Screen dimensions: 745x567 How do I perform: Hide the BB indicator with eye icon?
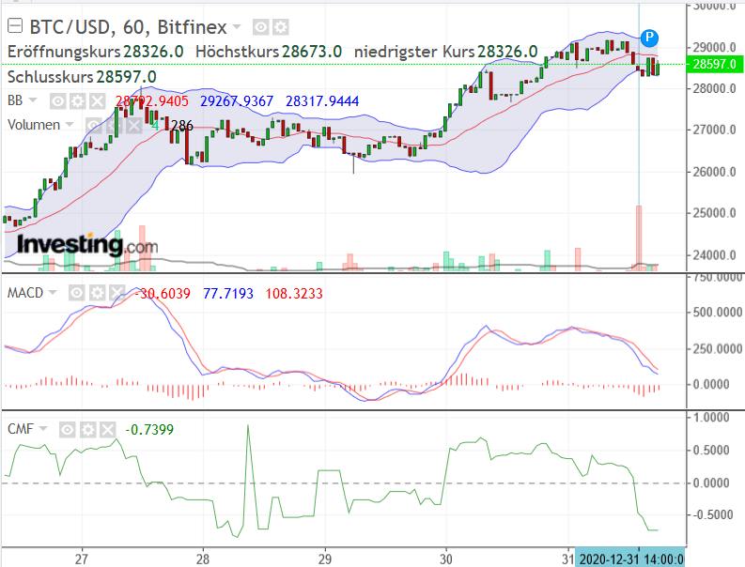[x=58, y=101]
